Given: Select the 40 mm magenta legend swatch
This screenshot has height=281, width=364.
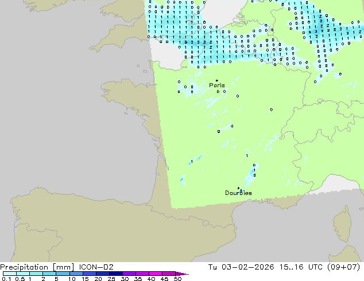Looking at the screenshot, I should 156,274.
